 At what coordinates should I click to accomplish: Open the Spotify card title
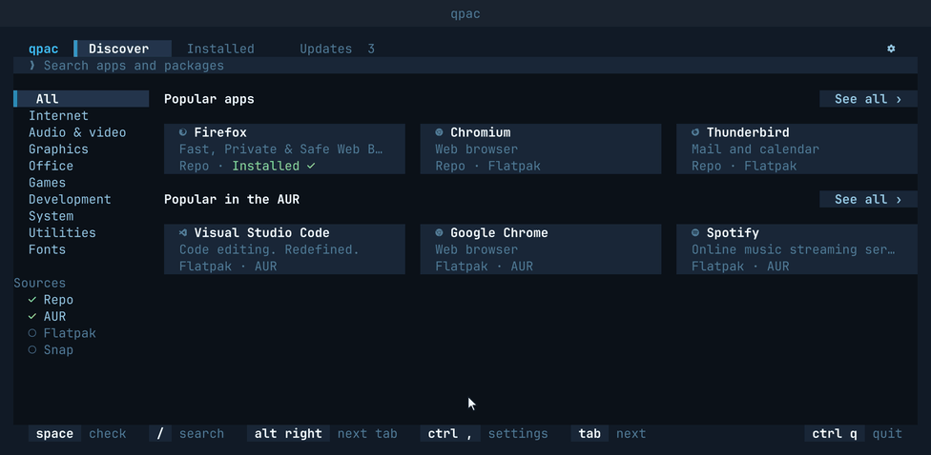click(733, 233)
